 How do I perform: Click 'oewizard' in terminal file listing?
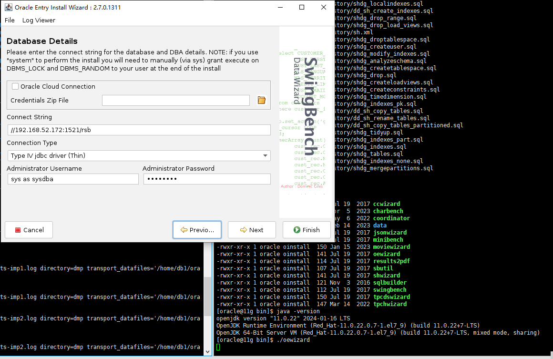387,254
